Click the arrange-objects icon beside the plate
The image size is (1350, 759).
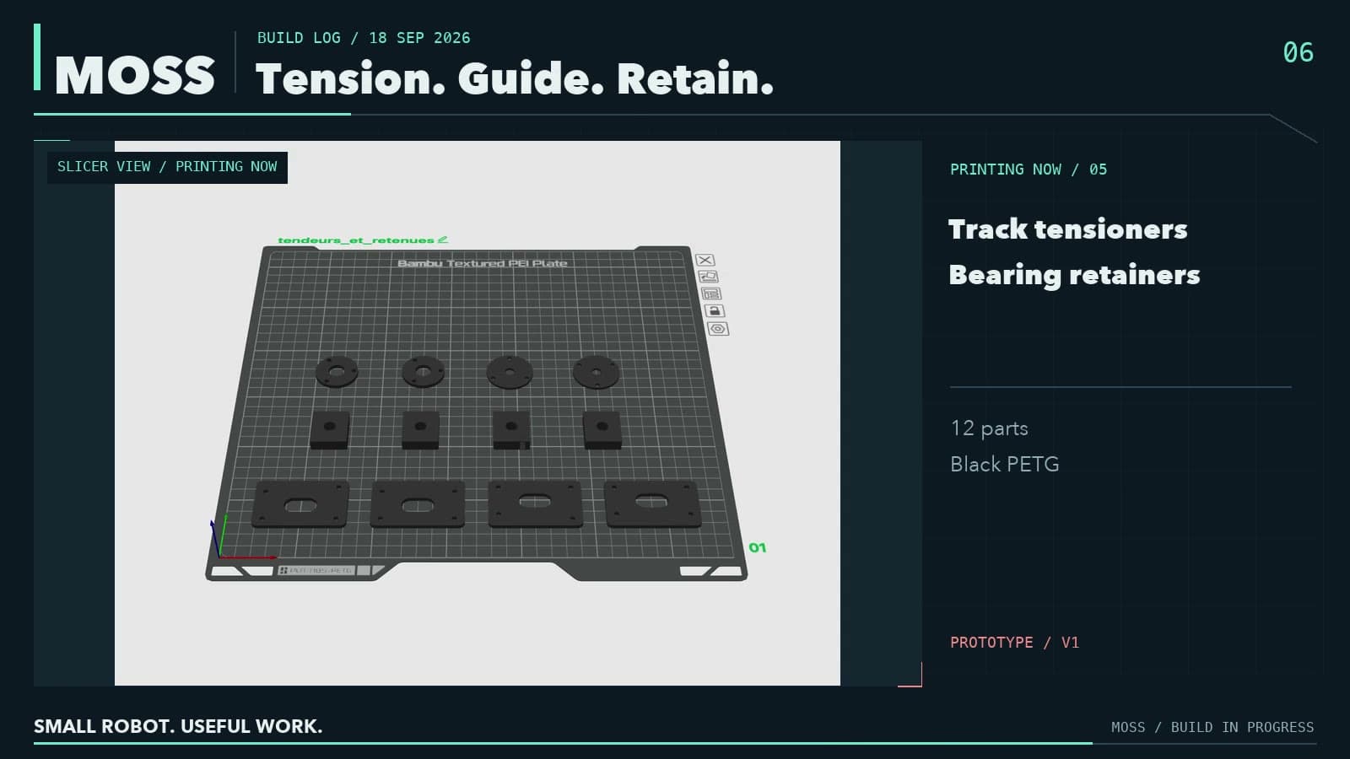pyautogui.click(x=711, y=293)
